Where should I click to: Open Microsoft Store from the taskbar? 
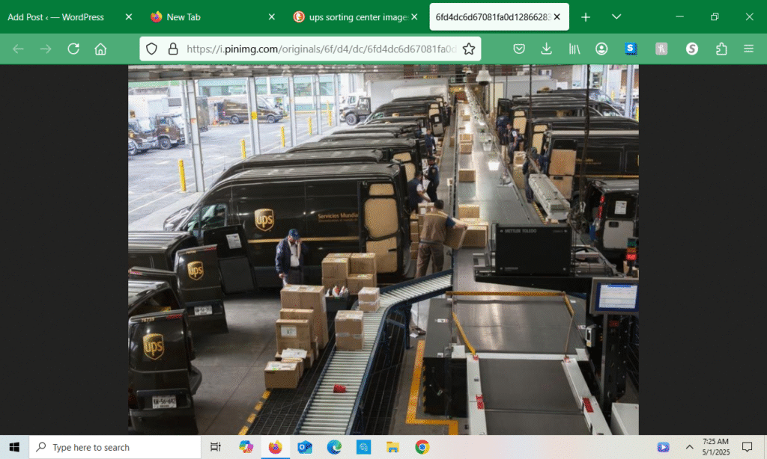363,447
